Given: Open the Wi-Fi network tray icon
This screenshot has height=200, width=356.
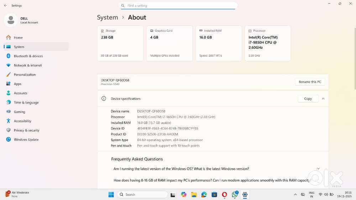Looking at the screenshot, I should click(320, 195).
